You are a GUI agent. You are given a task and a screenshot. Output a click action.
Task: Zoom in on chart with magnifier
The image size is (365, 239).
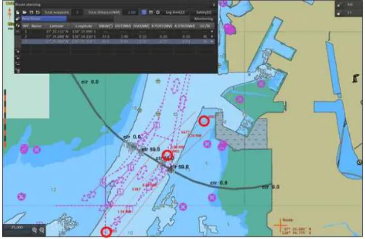(35, 230)
